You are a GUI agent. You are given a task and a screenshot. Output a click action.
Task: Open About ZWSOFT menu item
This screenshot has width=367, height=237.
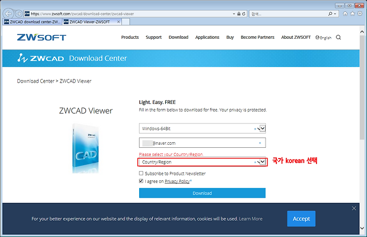[x=296, y=37]
